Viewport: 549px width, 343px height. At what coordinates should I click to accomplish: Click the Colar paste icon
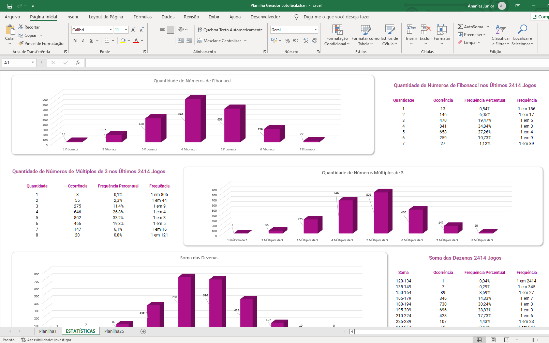[10, 30]
